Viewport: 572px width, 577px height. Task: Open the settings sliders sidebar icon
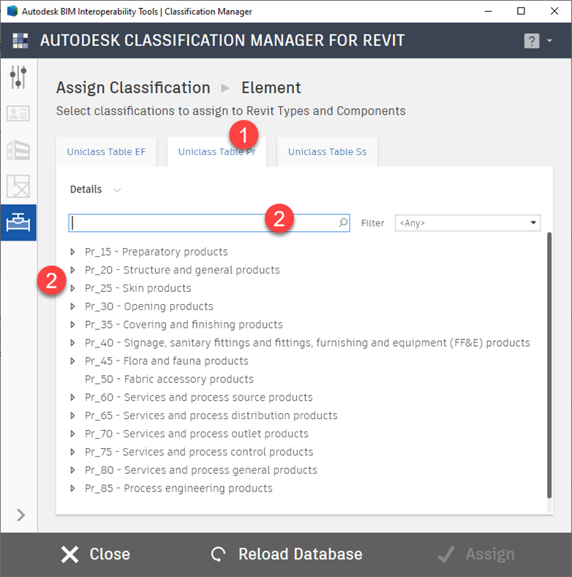(x=18, y=77)
